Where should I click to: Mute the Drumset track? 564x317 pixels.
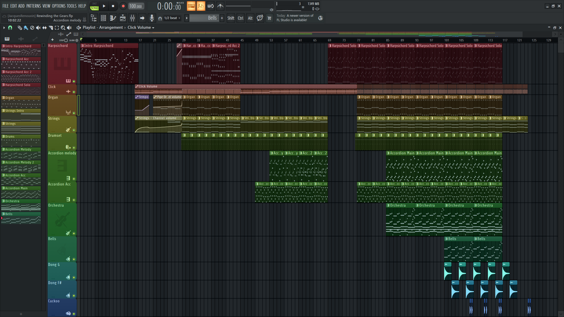(x=74, y=148)
